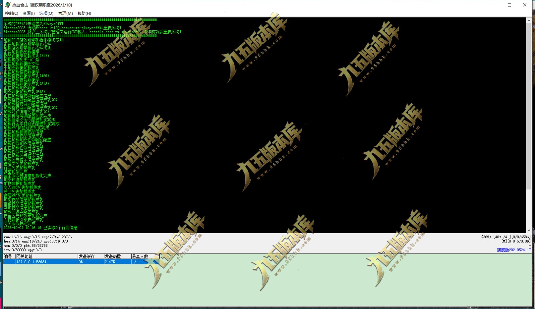Maximize the 热血合击 window
This screenshot has width=535, height=309.
pos(509,5)
